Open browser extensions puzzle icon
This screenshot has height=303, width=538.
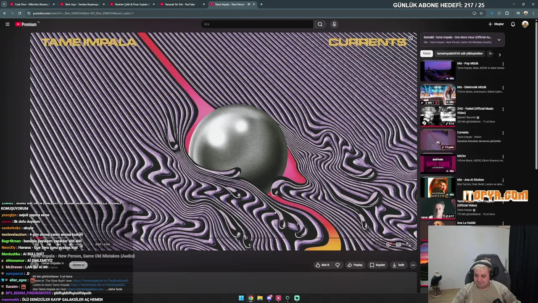(507, 13)
